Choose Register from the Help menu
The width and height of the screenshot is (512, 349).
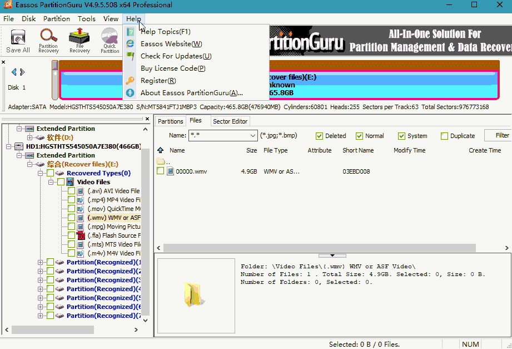coord(158,81)
